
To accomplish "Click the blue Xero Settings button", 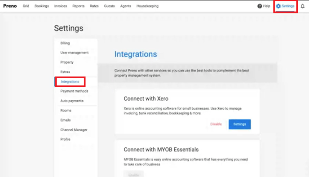I will point(240,124).
